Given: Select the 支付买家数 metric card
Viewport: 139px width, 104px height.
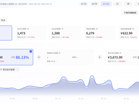Looking at the screenshot, I should [x=65, y=33].
